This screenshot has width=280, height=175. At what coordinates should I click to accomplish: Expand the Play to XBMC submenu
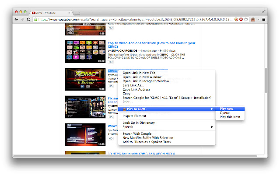click(x=167, y=109)
